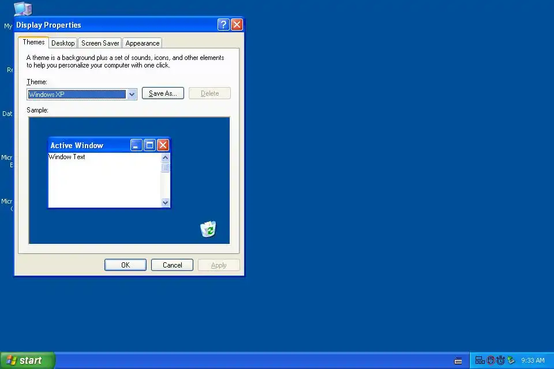554x369 pixels.
Task: Click the sample Active Window minimize button
Action: pos(136,145)
